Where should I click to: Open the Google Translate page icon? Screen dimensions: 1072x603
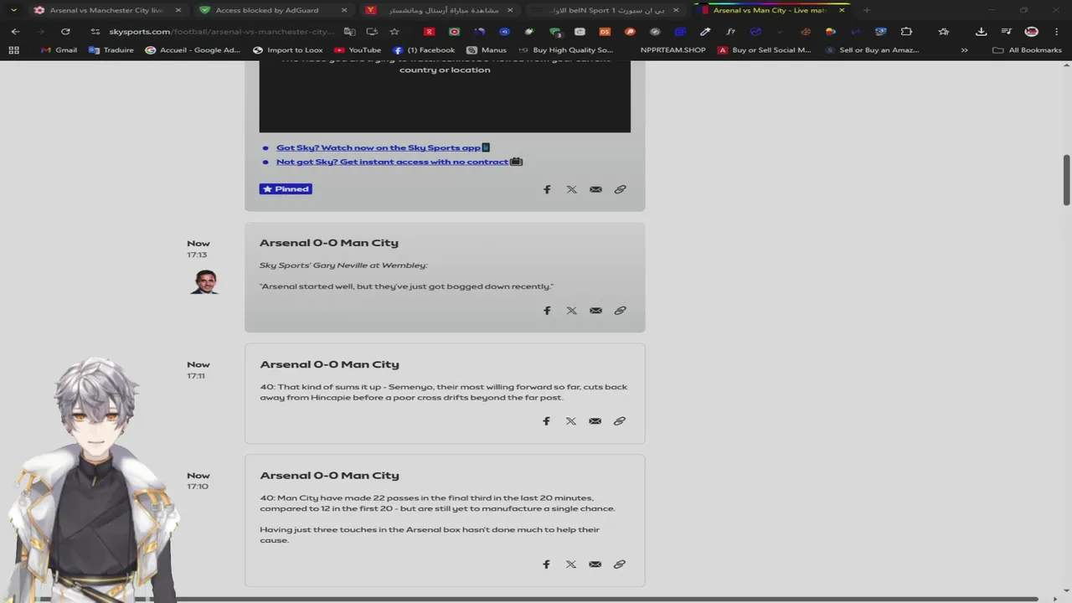click(x=349, y=32)
